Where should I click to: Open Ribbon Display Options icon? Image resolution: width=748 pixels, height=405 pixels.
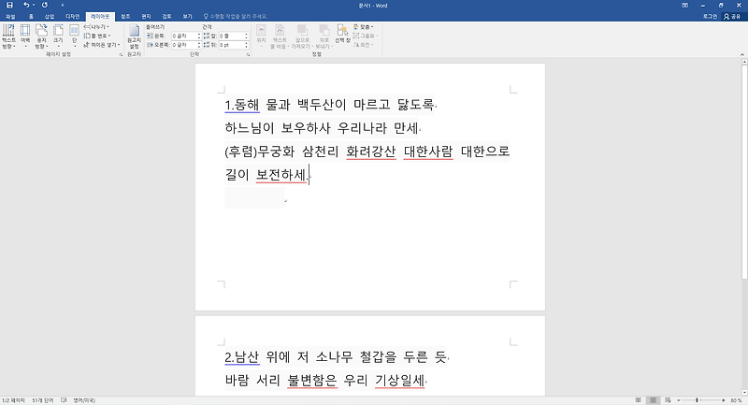pos(685,6)
